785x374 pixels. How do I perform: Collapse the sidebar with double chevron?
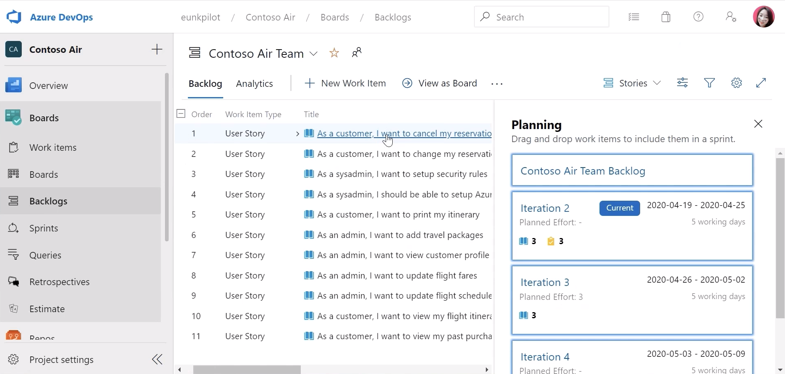(x=157, y=360)
